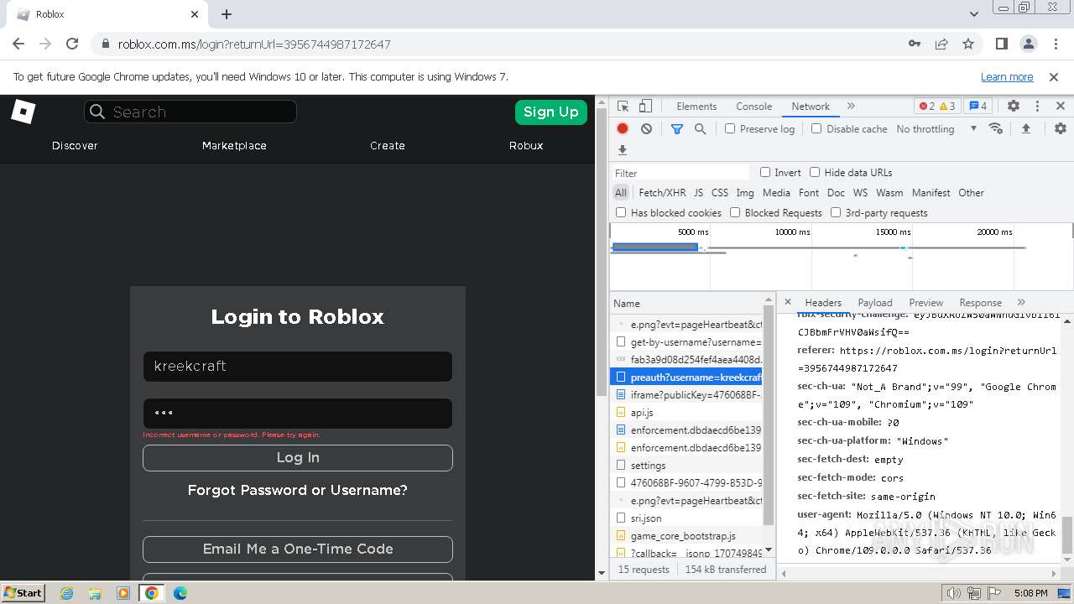1074x604 pixels.
Task: Click the search magnifier in Roblox header
Action: 97,112
